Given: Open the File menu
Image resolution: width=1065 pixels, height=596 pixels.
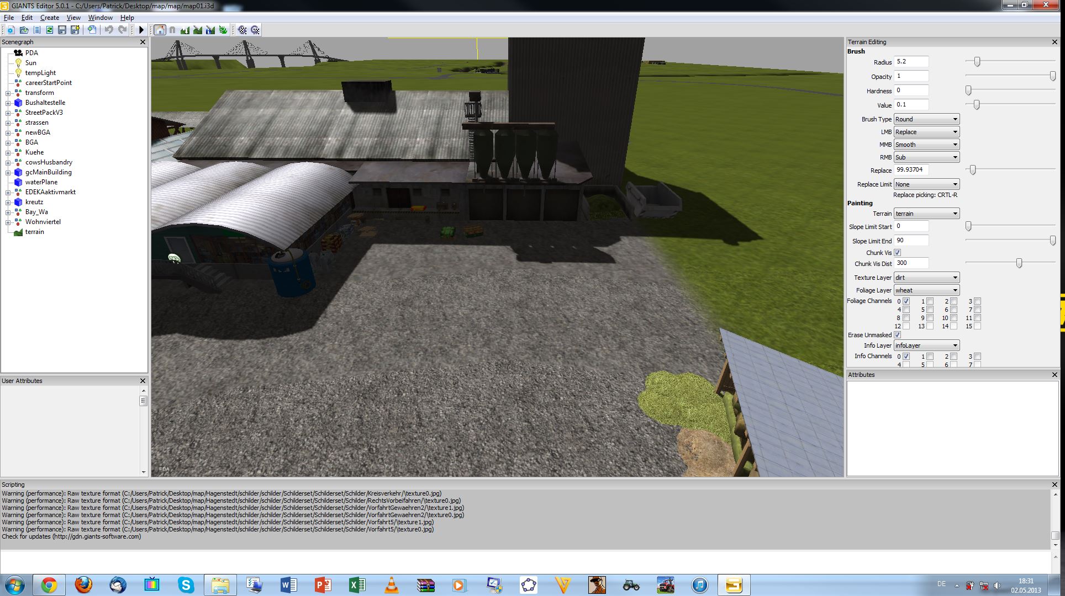Looking at the screenshot, I should pyautogui.click(x=9, y=18).
